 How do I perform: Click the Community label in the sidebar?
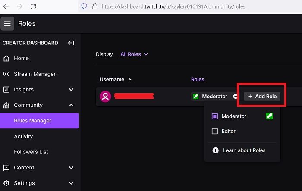(x=28, y=105)
